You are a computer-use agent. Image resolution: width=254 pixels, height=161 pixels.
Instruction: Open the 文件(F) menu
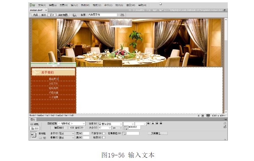[x=42, y=5]
